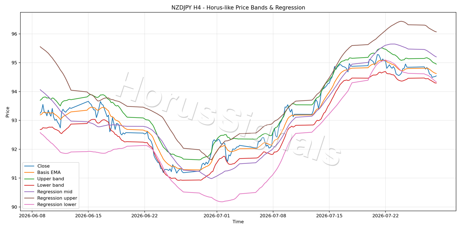Click the blue Close line swatch in legend
This screenshot has height=230, width=461.
29,166
